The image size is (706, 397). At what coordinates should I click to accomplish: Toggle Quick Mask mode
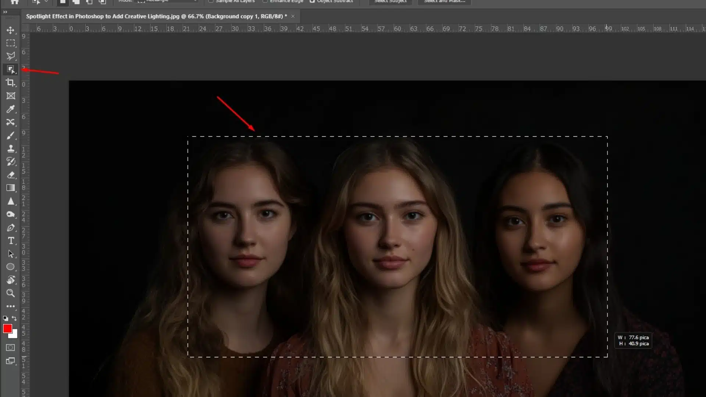tap(11, 347)
